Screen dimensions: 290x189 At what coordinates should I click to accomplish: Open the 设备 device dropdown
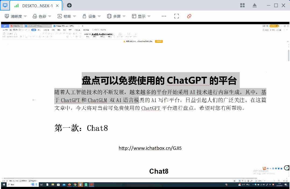pos(92,16)
